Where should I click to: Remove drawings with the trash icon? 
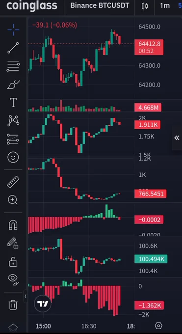point(13,305)
